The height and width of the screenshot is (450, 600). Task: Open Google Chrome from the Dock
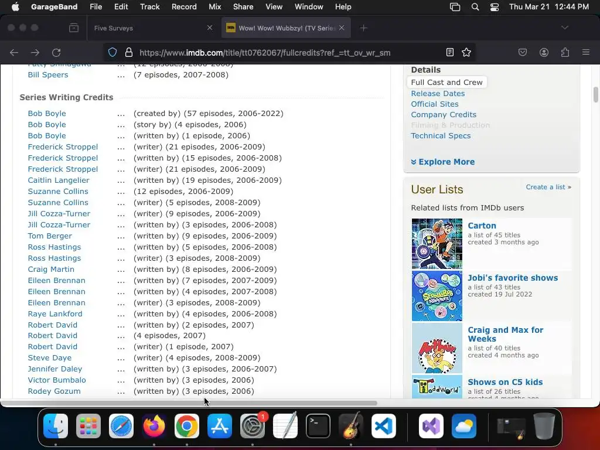coord(187,426)
